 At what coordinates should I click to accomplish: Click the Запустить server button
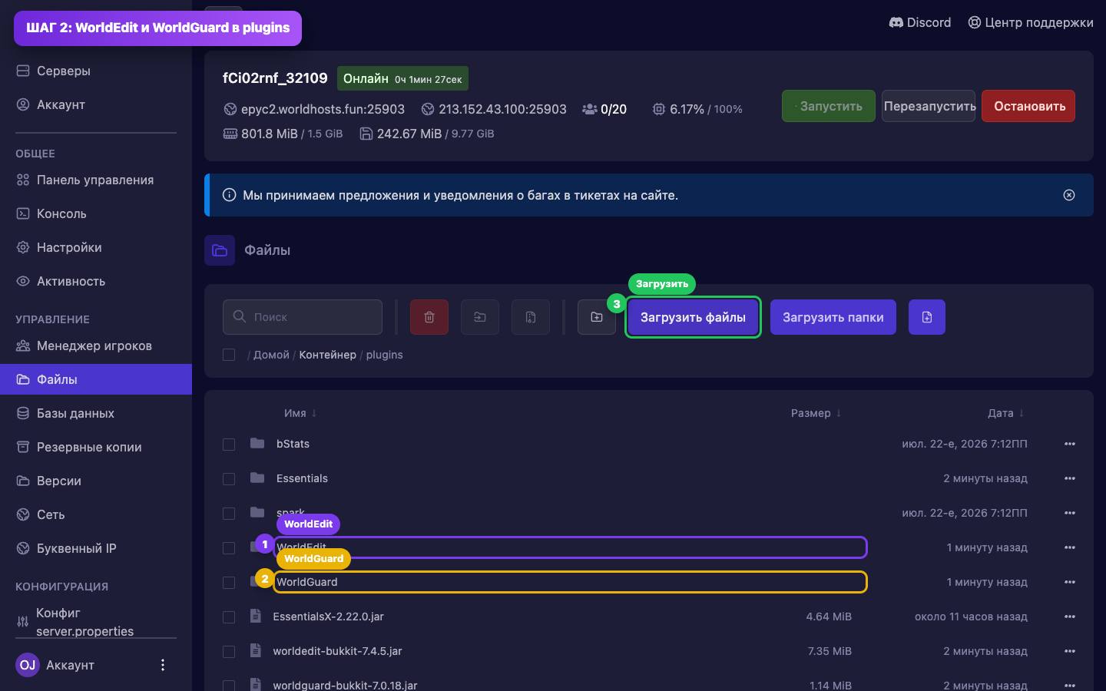point(829,106)
